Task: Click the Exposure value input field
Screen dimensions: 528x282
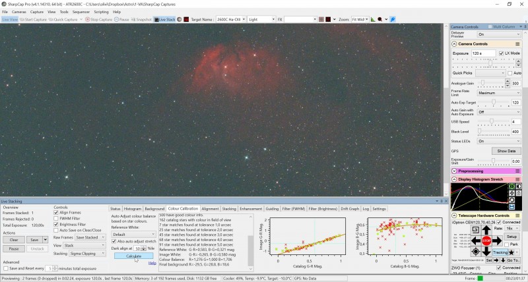Action: pyautogui.click(x=483, y=53)
